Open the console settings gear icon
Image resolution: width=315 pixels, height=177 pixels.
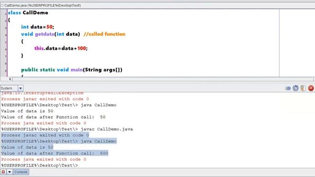click(295, 88)
